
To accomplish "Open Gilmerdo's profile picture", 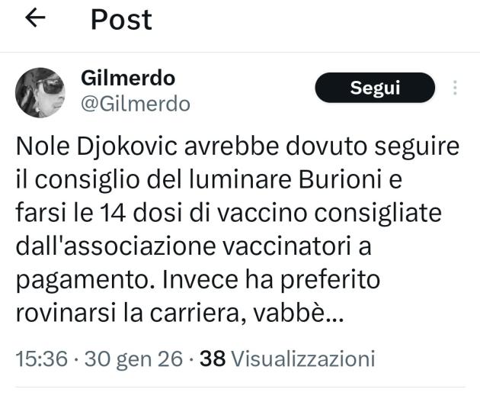I will [x=40, y=92].
